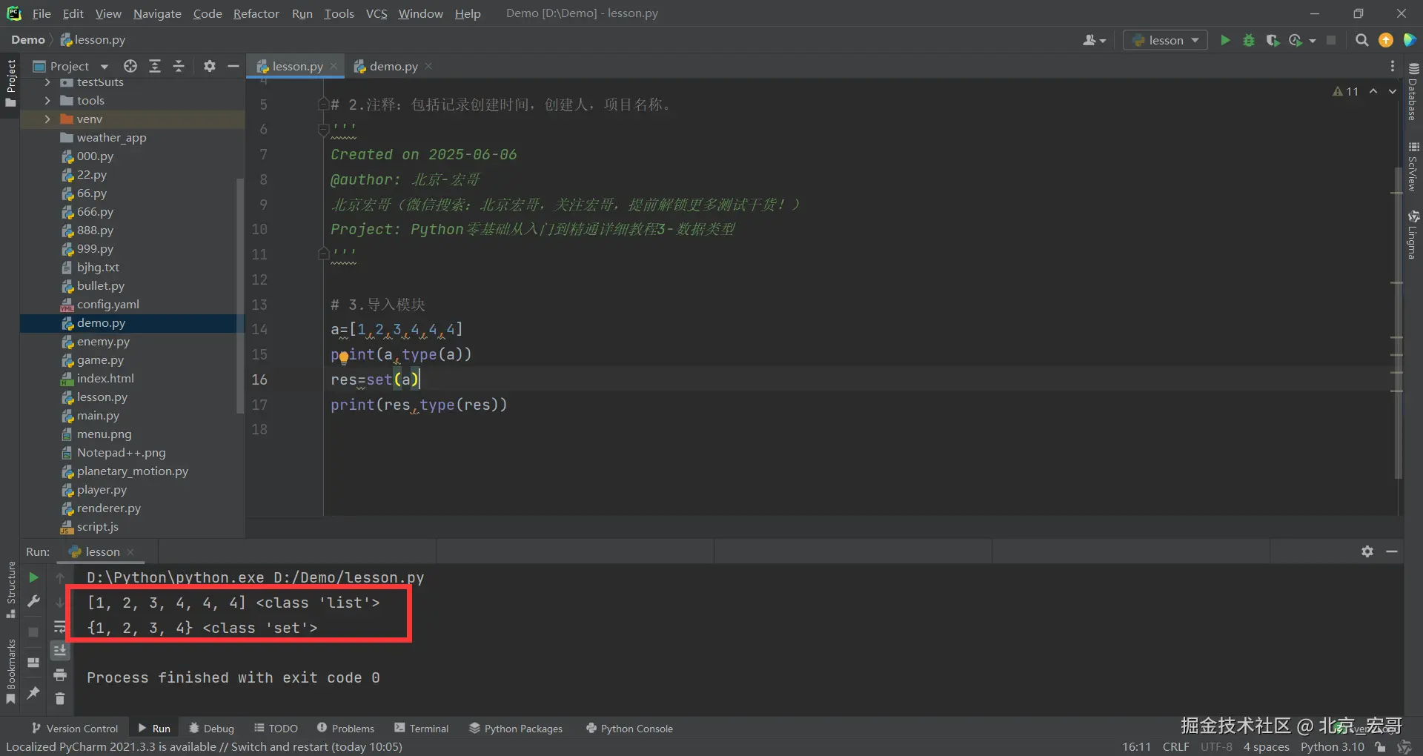Click the editor vertical scrollbar
Image resolution: width=1423 pixels, height=756 pixels.
click(x=1398, y=322)
